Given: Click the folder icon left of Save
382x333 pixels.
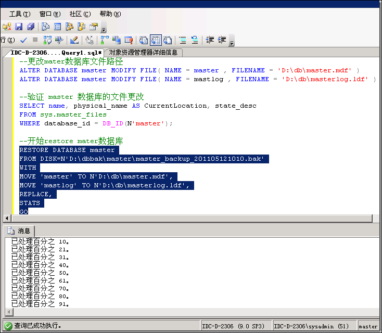Looking at the screenshot, I should click(7, 27).
